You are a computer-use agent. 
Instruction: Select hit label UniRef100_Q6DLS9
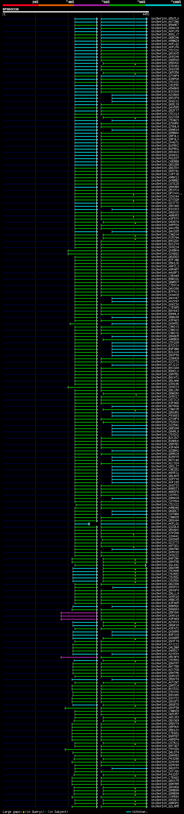[165, 104]
